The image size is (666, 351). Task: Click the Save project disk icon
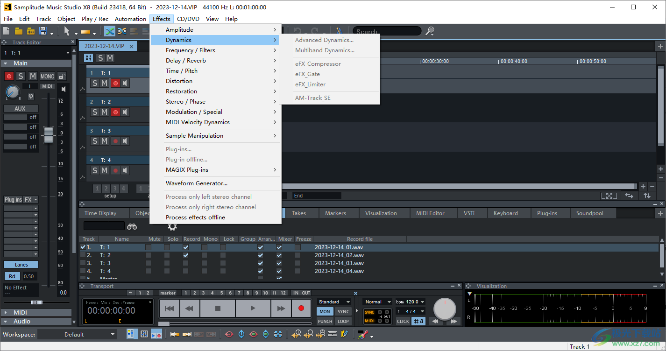pos(43,31)
